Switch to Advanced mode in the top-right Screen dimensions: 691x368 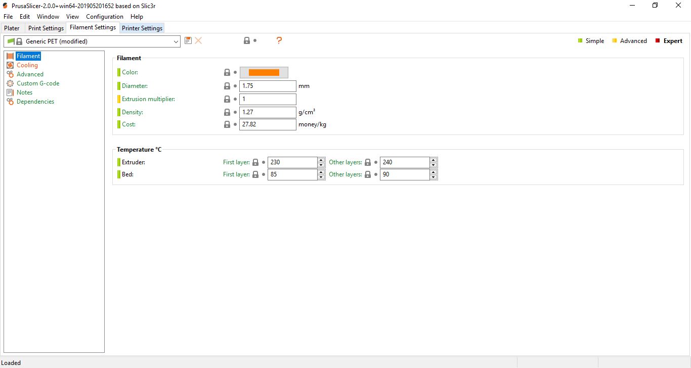coord(629,41)
